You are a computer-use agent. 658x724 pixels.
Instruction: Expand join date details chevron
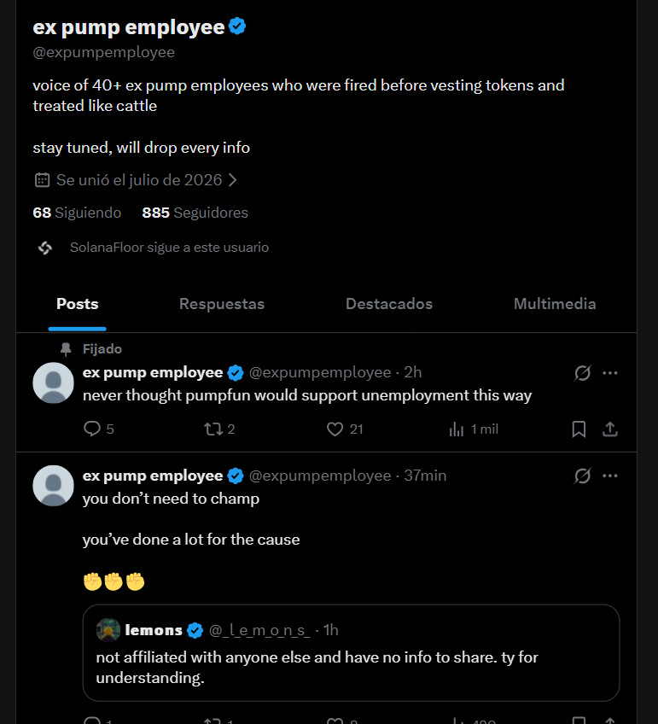click(x=233, y=180)
